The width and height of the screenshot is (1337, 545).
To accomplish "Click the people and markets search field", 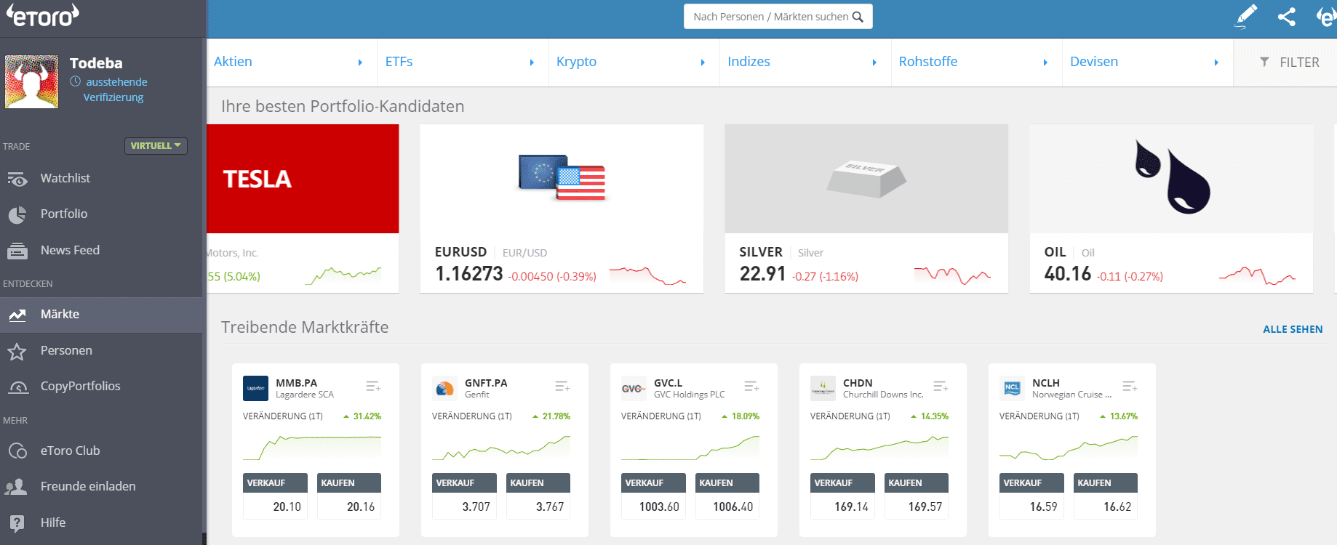I will 778,17.
